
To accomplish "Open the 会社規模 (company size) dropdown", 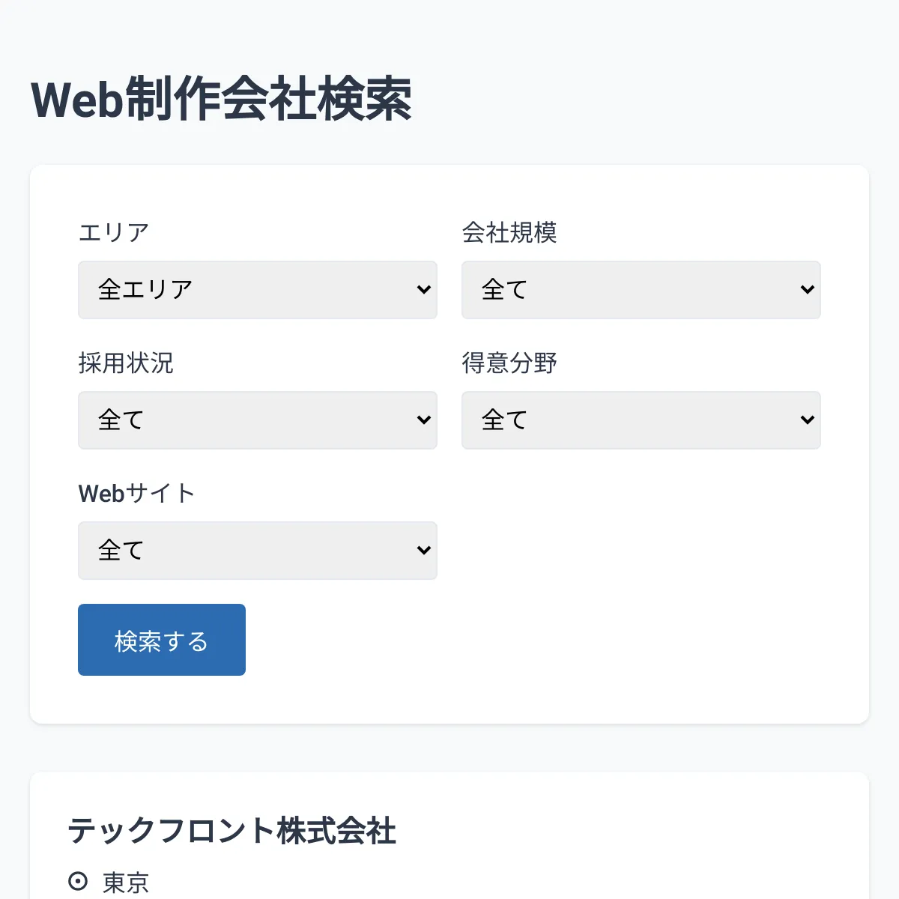I will click(641, 290).
